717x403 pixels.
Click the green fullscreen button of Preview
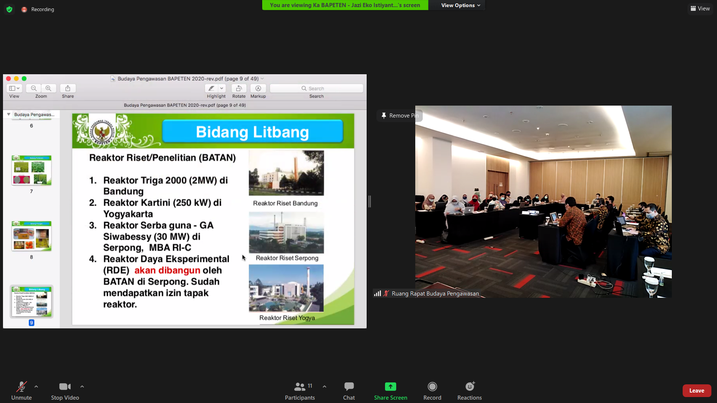(24, 79)
